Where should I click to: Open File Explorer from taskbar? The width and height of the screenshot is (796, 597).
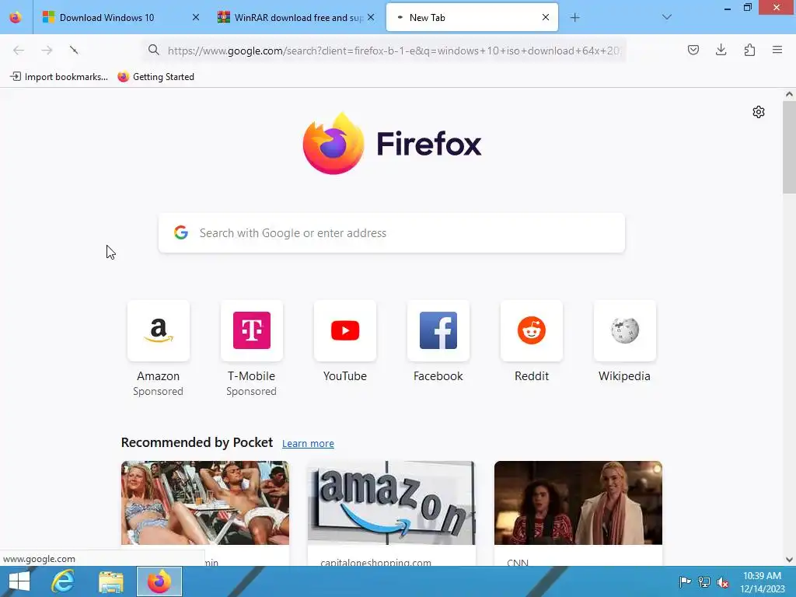point(110,581)
